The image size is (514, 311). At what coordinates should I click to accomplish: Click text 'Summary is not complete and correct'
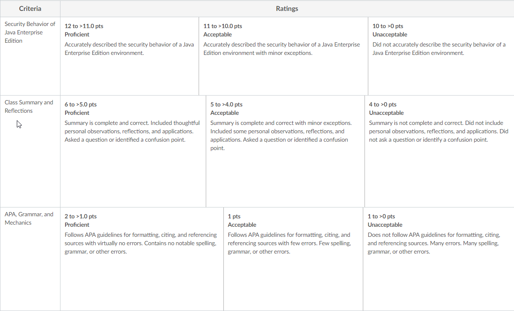[x=414, y=123]
